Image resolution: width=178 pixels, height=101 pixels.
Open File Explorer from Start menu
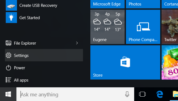click(x=44, y=43)
